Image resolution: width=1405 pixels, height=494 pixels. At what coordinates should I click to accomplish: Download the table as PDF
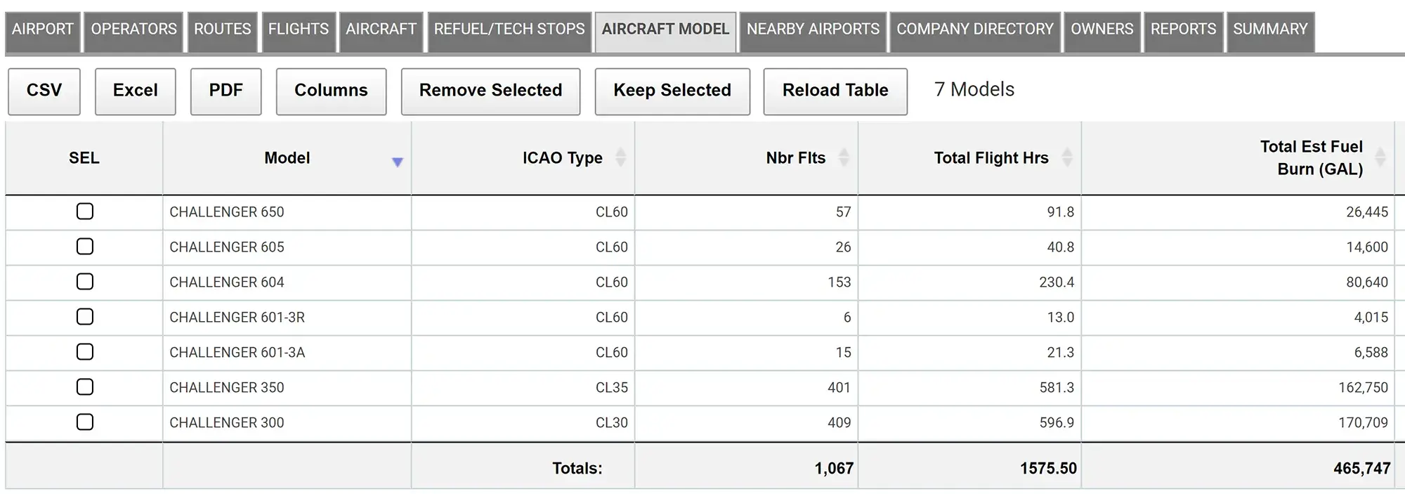tap(226, 91)
